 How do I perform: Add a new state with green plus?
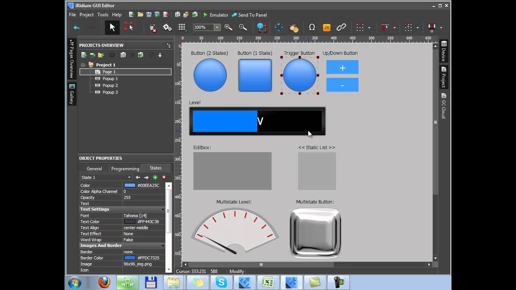pyautogui.click(x=155, y=178)
